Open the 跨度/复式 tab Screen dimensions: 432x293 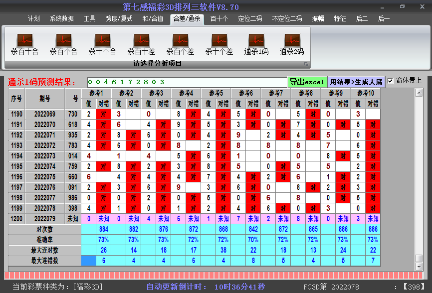pyautogui.click(x=119, y=18)
